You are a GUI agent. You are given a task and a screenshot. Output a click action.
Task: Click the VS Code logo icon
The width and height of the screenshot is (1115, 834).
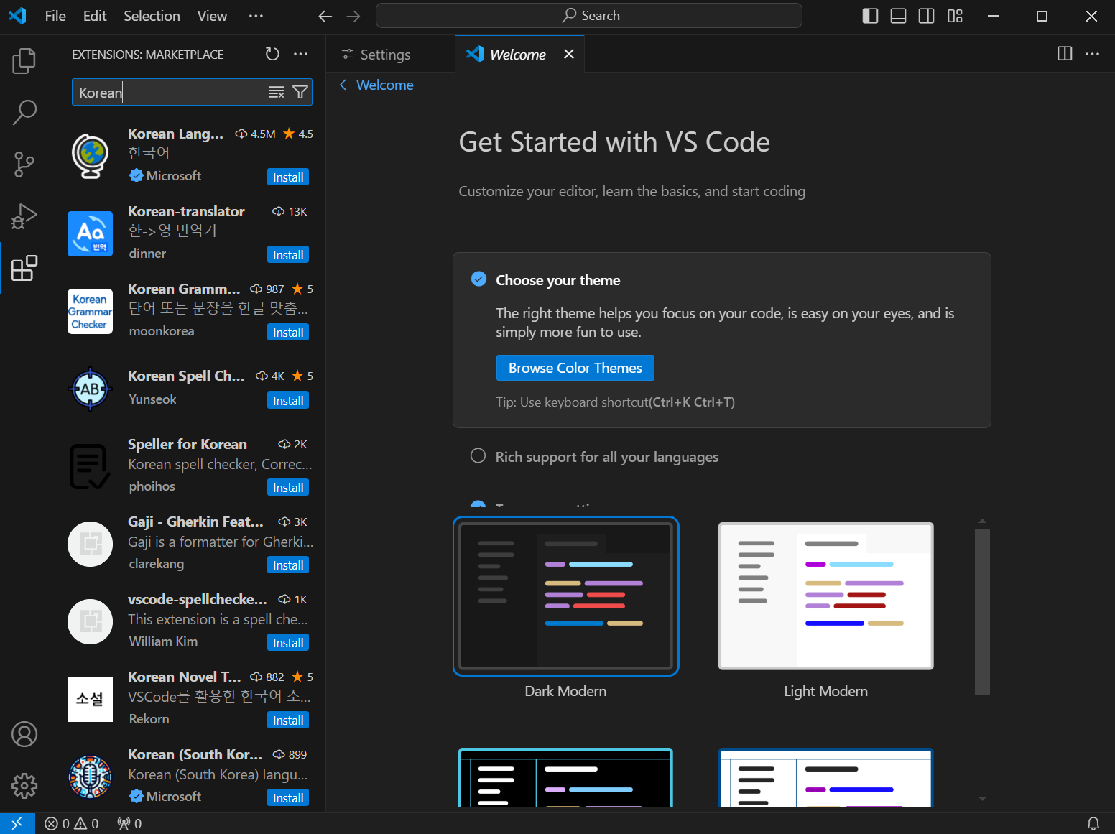(x=17, y=16)
